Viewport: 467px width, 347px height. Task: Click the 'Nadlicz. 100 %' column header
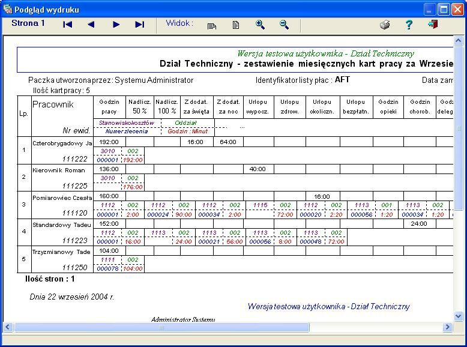(167, 107)
